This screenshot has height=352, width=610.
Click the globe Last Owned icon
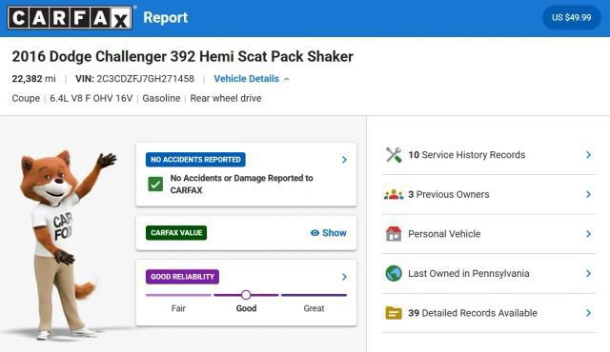click(394, 274)
